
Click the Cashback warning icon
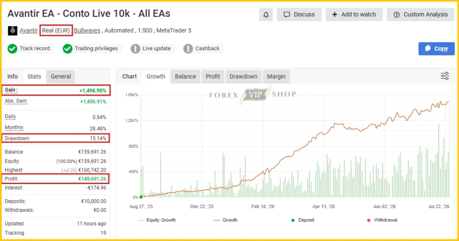pyautogui.click(x=188, y=48)
